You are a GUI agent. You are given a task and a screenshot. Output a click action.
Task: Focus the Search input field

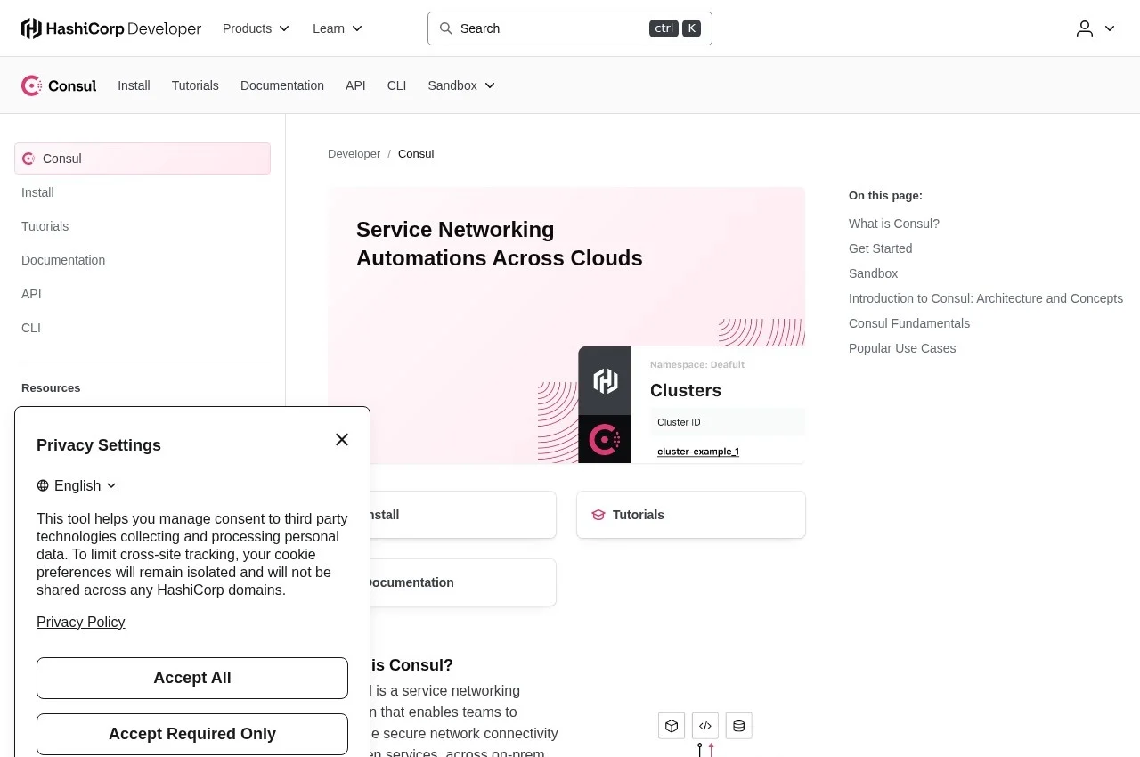[x=570, y=28]
